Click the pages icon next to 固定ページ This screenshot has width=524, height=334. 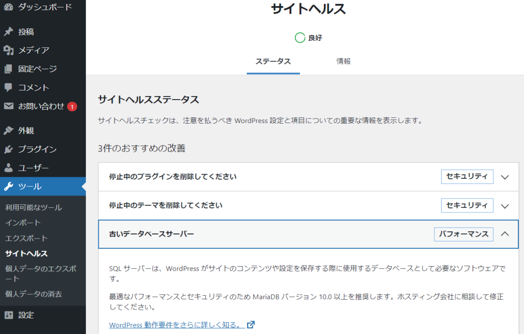point(8,69)
